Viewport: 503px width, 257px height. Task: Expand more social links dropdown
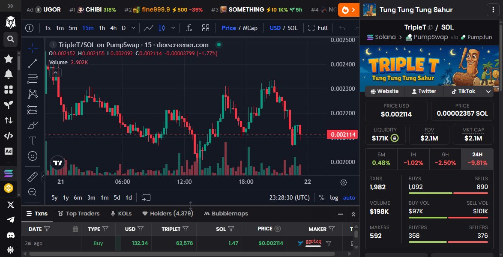click(488, 91)
